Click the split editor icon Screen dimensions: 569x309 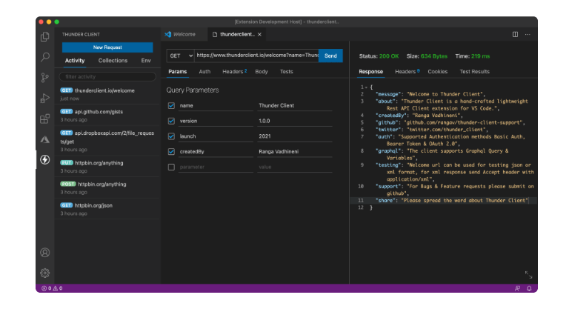click(x=515, y=34)
